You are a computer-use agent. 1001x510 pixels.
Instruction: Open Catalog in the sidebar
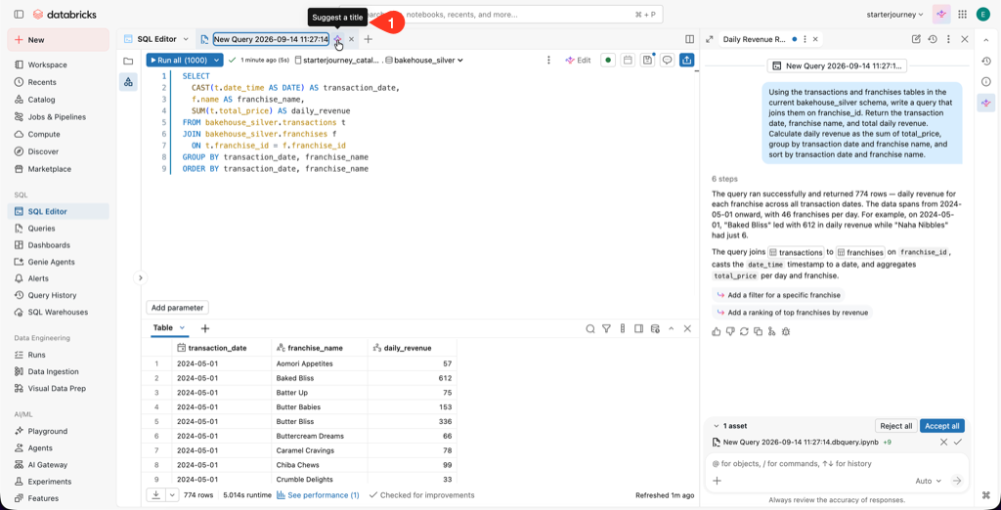(x=41, y=100)
